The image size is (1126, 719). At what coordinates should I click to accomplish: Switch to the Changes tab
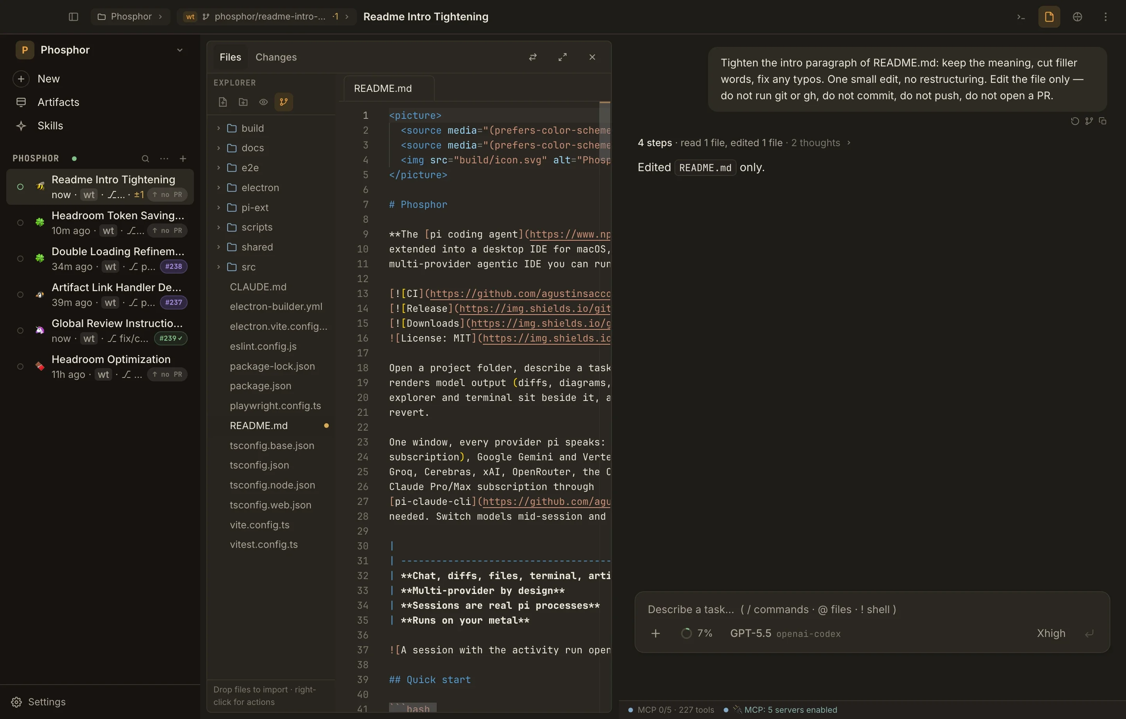coord(276,57)
